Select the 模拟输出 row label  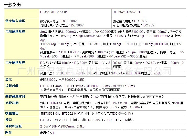click(12, 113)
